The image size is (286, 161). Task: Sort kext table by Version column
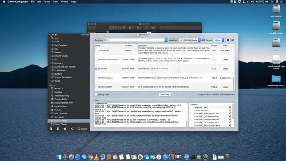click(x=214, y=46)
